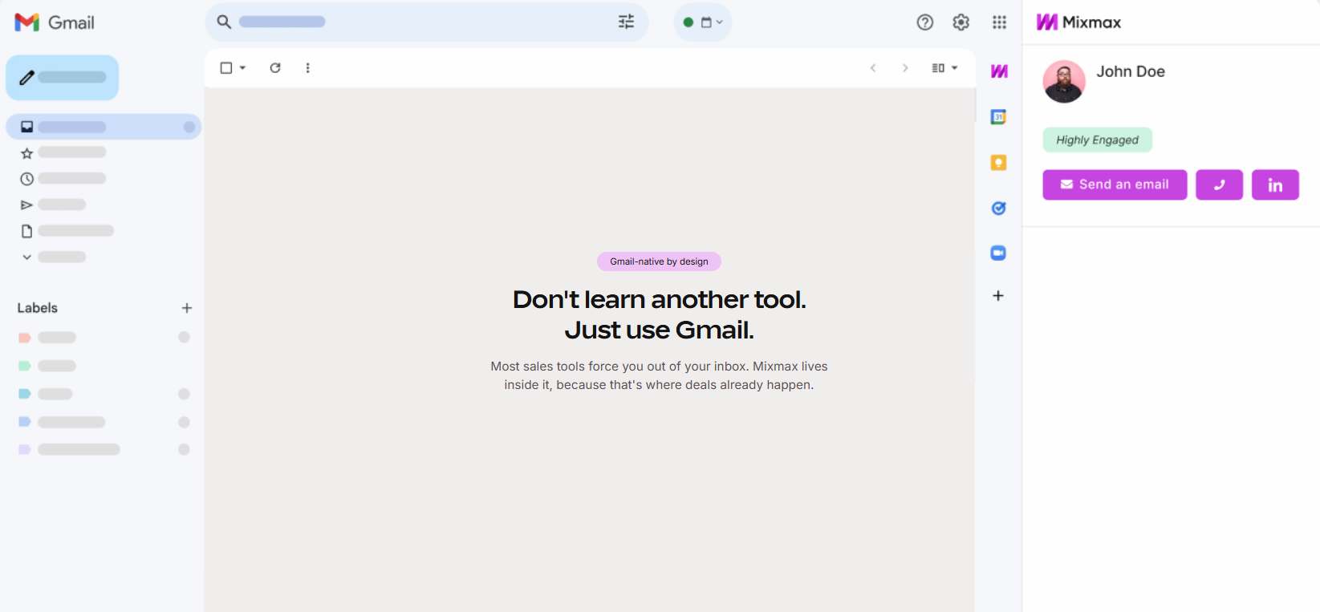
Task: Expand the split pane mode dropdown arrow
Action: 955,68
